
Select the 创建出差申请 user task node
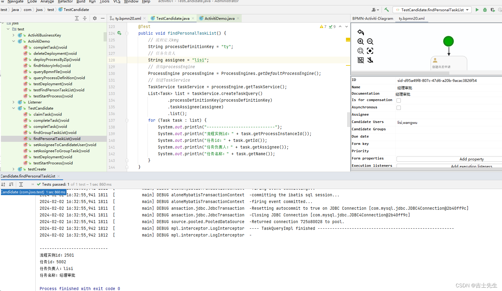click(x=449, y=63)
